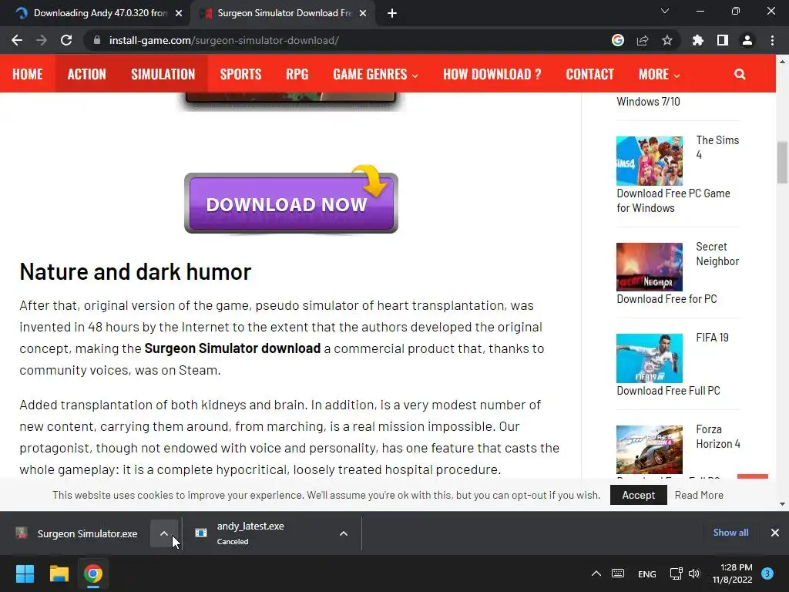The width and height of the screenshot is (789, 592).
Task: Open the RPG category
Action: click(297, 74)
